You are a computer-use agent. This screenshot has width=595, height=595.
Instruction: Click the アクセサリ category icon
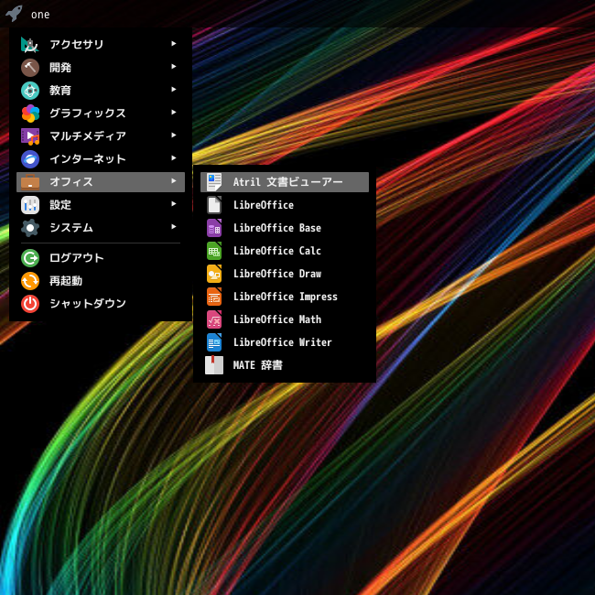click(30, 45)
